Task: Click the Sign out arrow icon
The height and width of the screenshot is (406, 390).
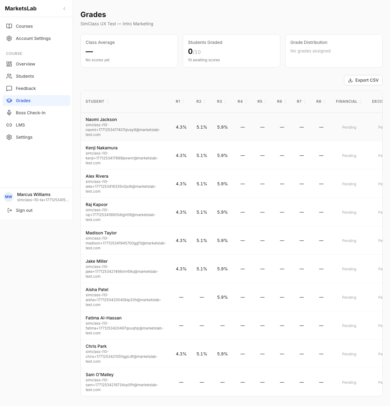Action: click(9, 210)
